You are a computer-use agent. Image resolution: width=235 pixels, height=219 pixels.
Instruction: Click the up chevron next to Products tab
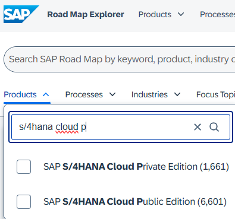point(46,94)
